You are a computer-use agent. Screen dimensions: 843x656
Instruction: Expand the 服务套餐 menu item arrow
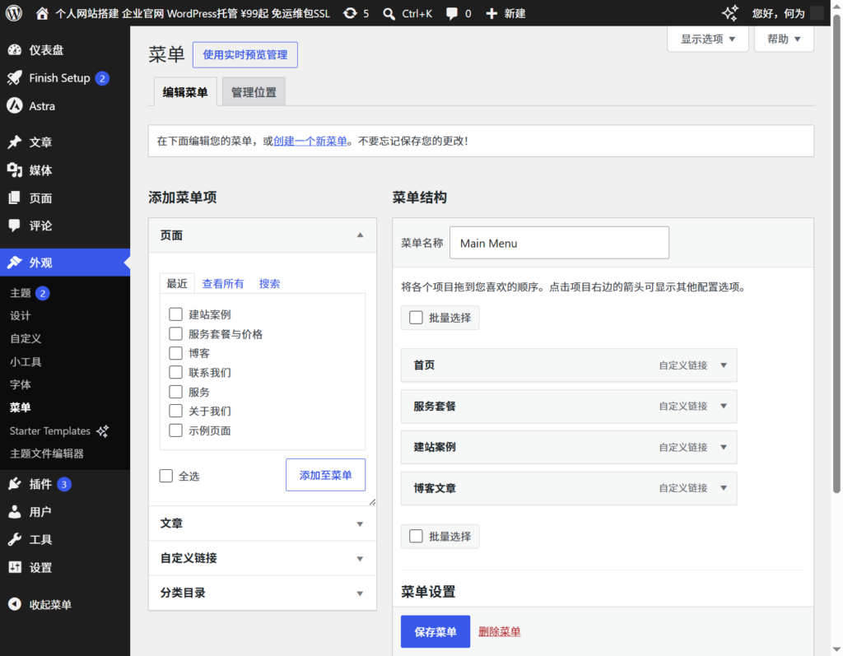(724, 406)
